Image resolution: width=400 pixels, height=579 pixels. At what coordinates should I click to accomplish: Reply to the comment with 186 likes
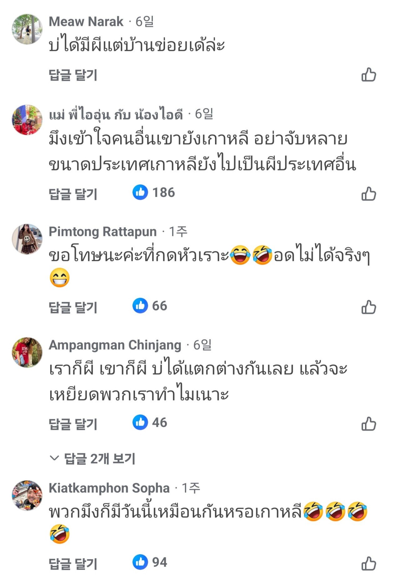73,194
